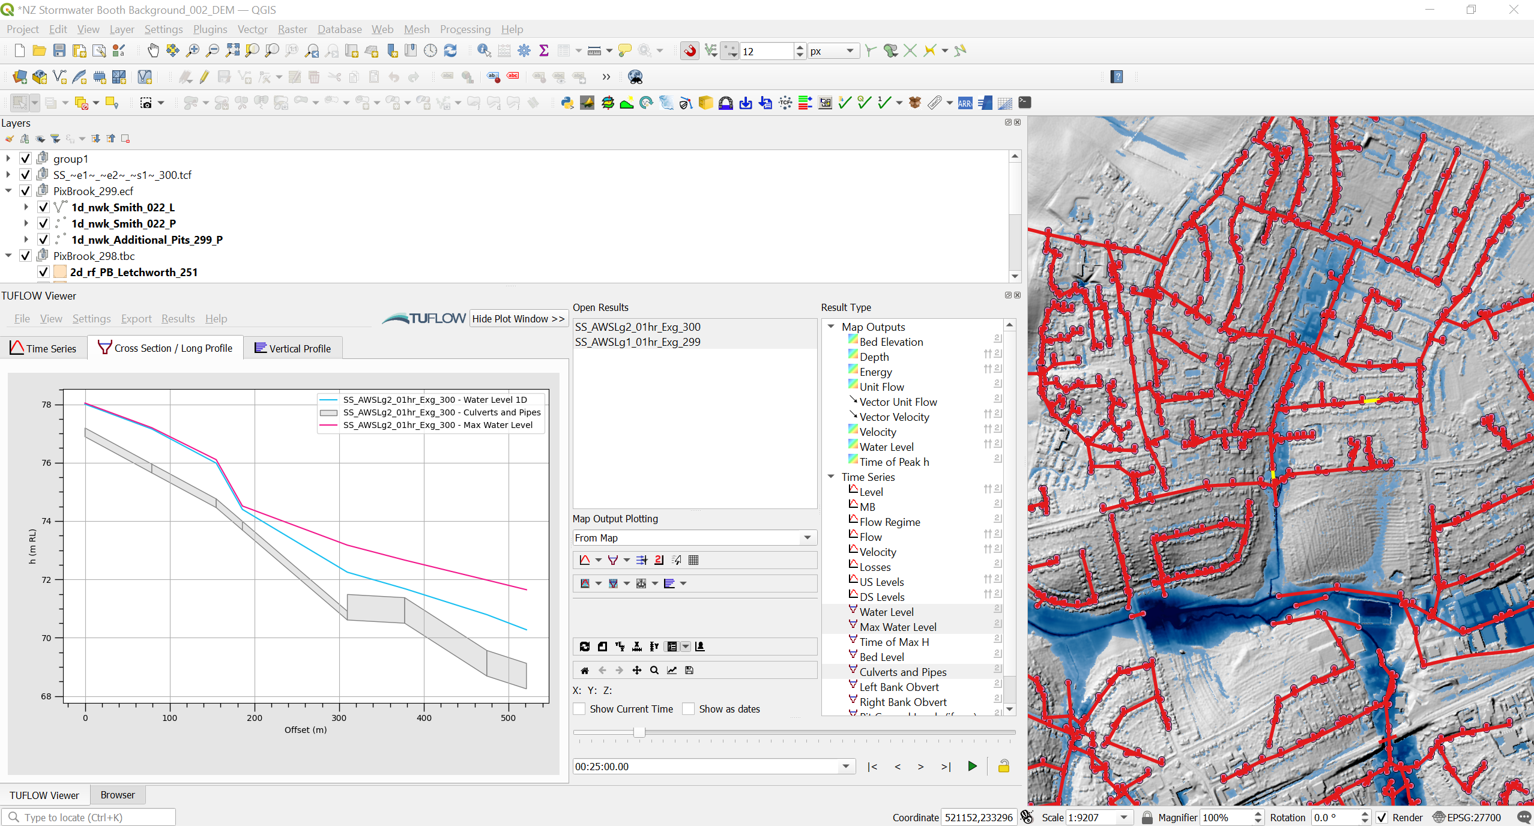Toggle the Render checkbox in status bar
Viewport: 1534px width, 826px height.
(x=1381, y=817)
